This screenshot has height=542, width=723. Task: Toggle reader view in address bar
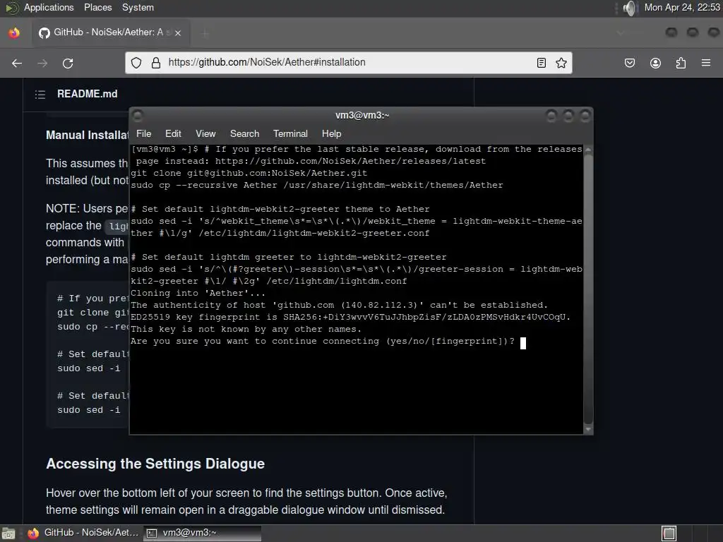(x=542, y=63)
